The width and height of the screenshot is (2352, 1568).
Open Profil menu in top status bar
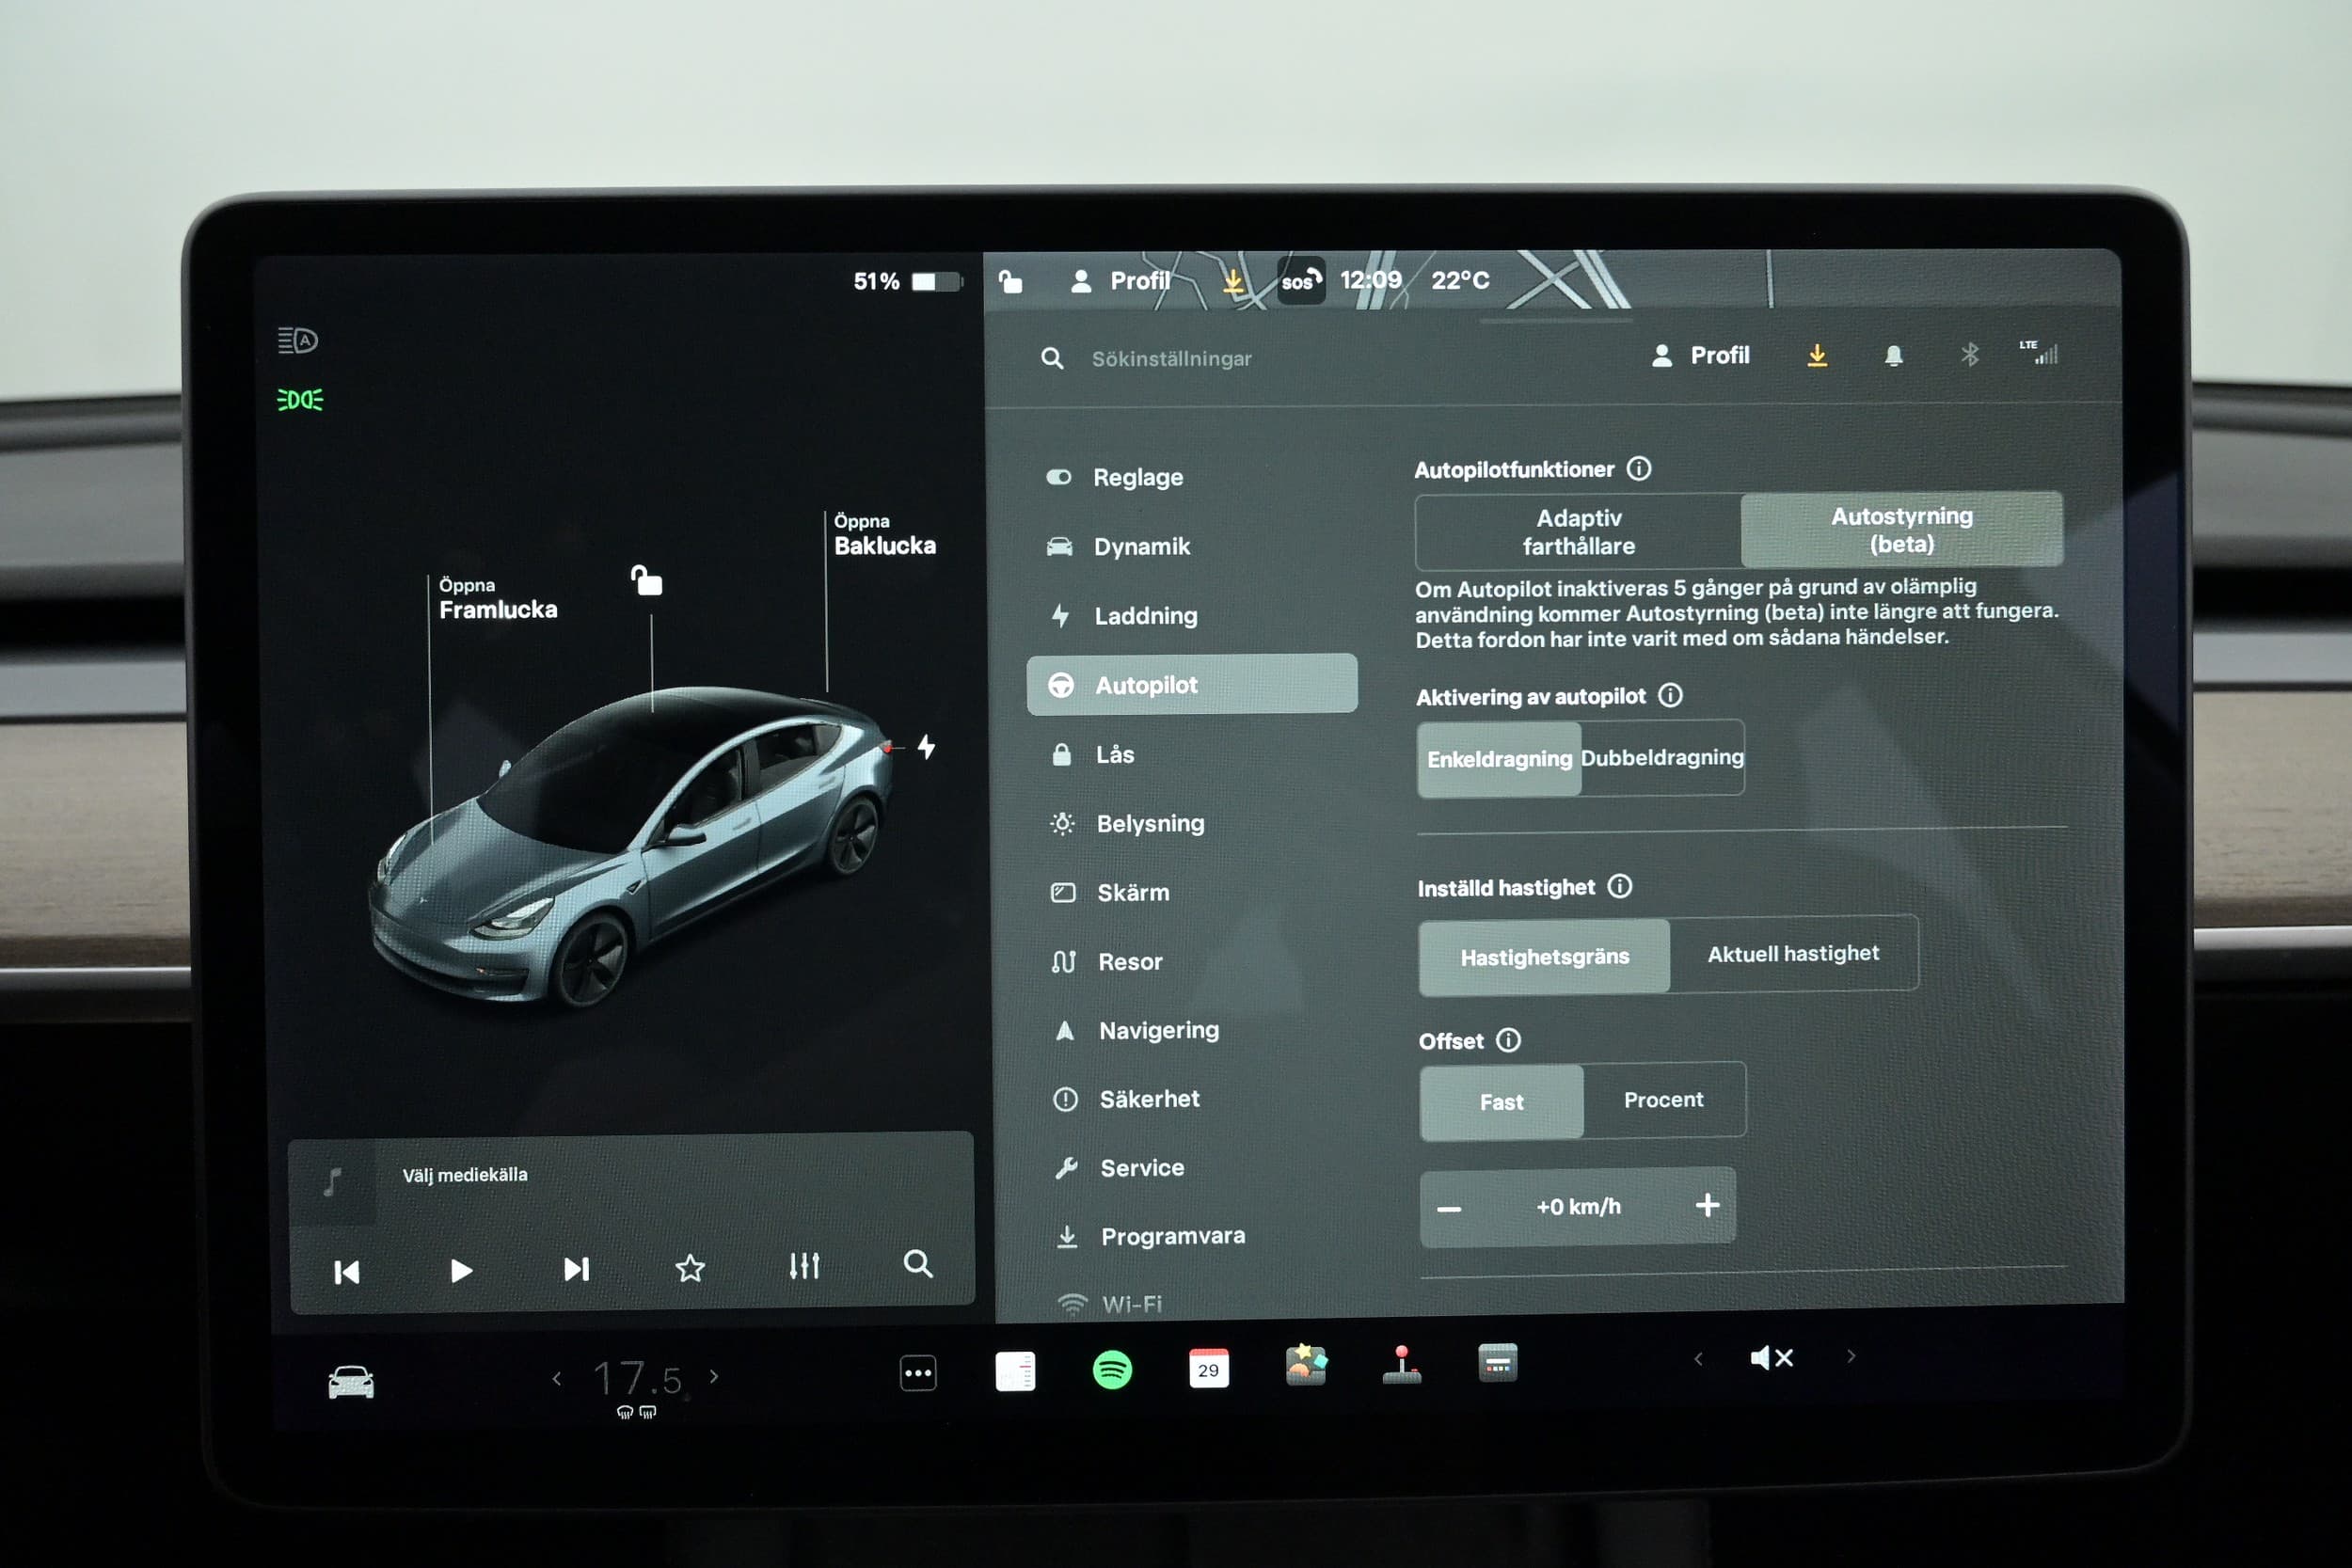(1120, 281)
